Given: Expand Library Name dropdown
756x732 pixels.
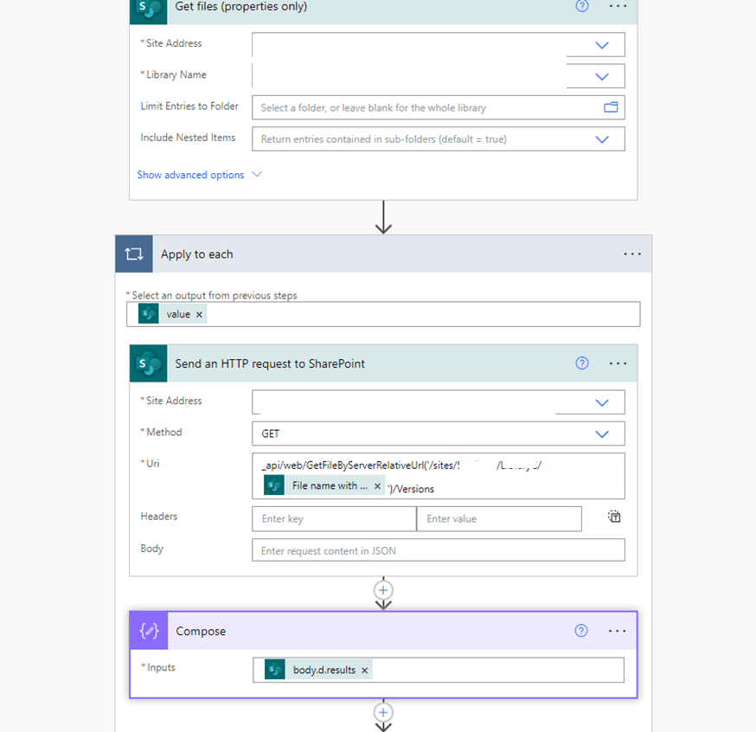Looking at the screenshot, I should click(x=602, y=76).
